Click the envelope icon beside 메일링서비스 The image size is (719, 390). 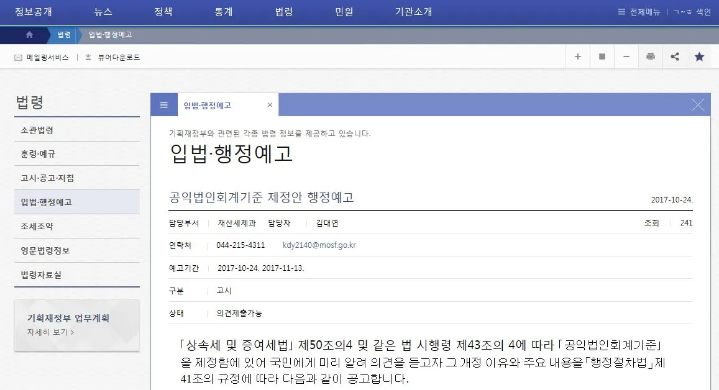(17, 57)
